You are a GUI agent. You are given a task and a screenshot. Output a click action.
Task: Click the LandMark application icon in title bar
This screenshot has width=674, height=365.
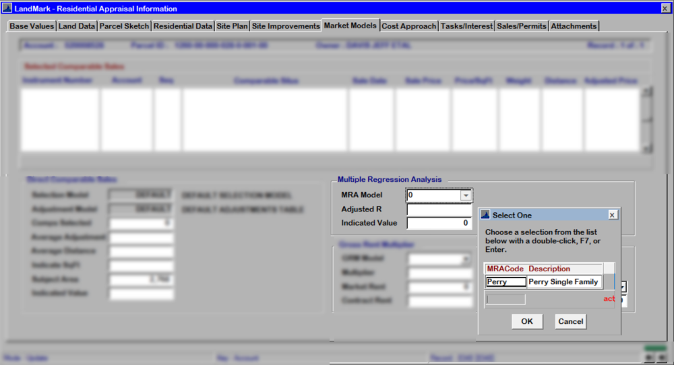(x=7, y=8)
